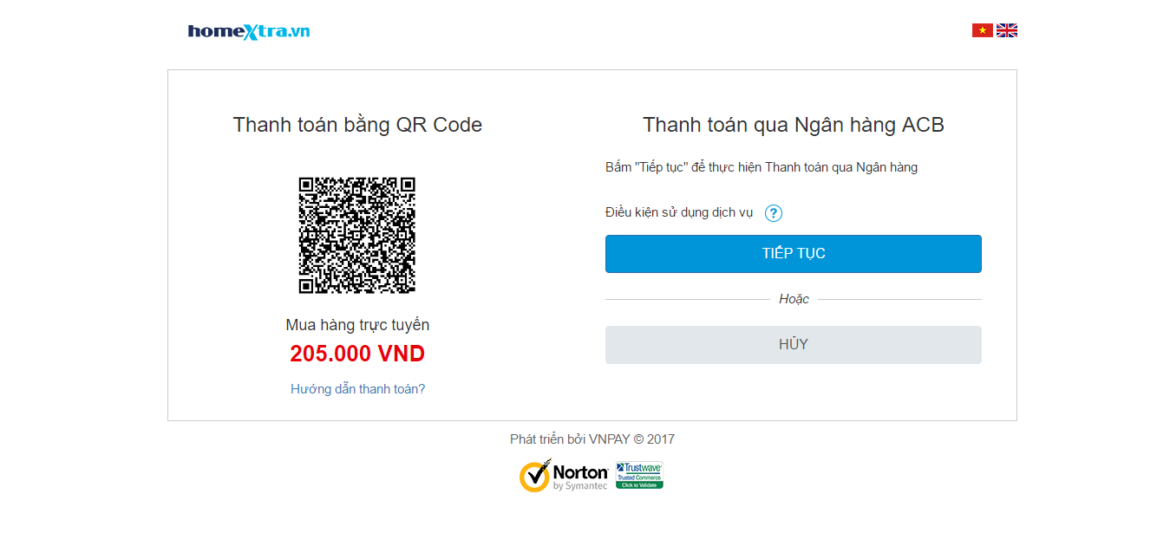1170x559 pixels.
Task: Click the Điều kiện sử dụng dịch vụ text
Action: coord(679,213)
